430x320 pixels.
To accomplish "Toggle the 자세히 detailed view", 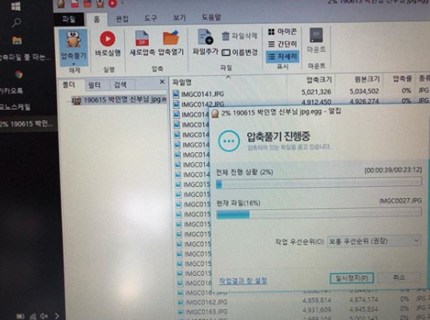I will point(283,57).
